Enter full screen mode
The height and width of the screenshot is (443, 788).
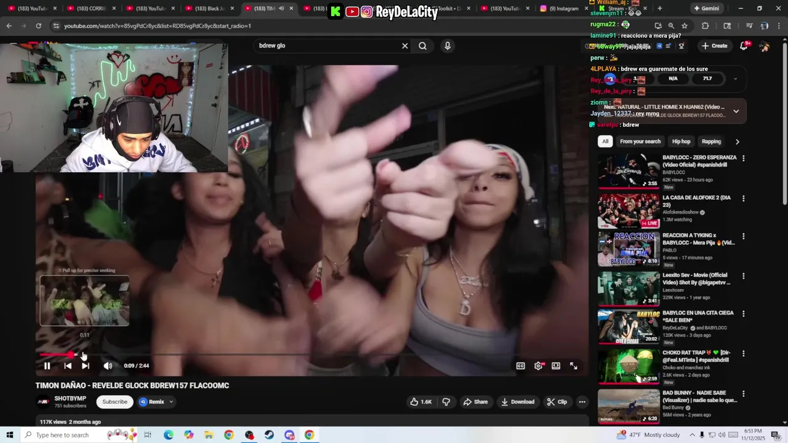tap(573, 365)
